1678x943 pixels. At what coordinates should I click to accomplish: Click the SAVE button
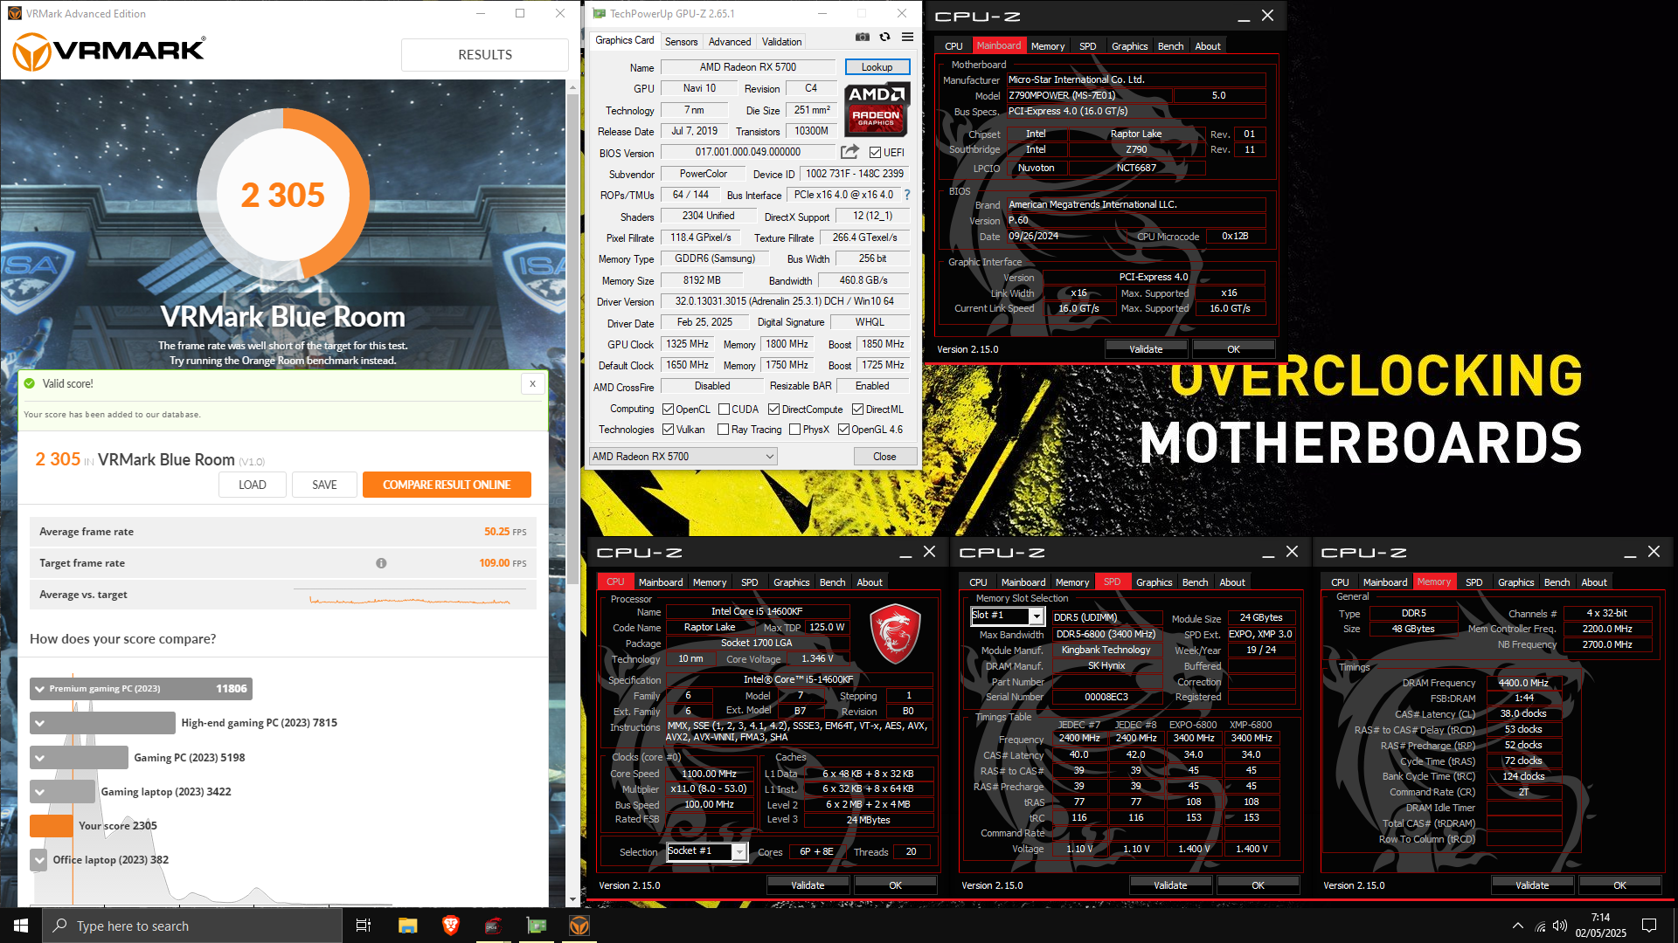pos(324,485)
